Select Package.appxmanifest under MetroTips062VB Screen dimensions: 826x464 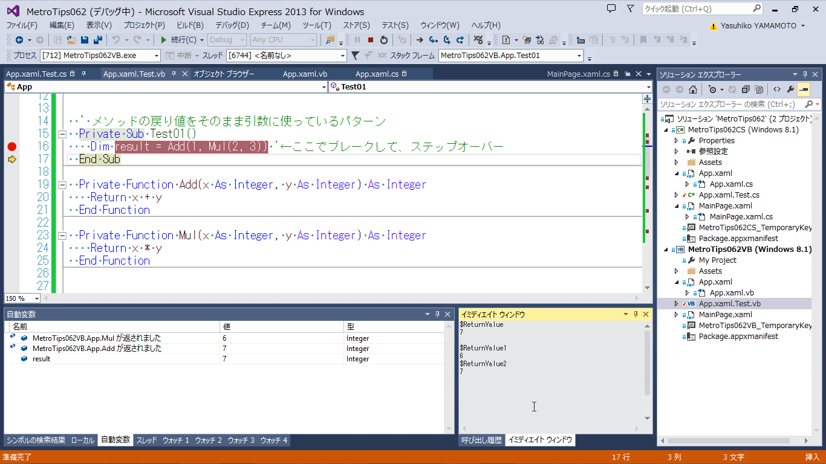coord(738,337)
